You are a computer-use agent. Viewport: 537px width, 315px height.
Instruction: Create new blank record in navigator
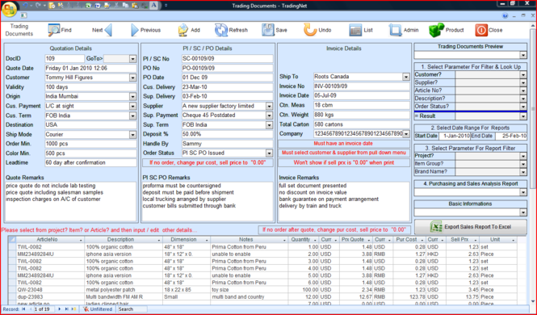73,309
